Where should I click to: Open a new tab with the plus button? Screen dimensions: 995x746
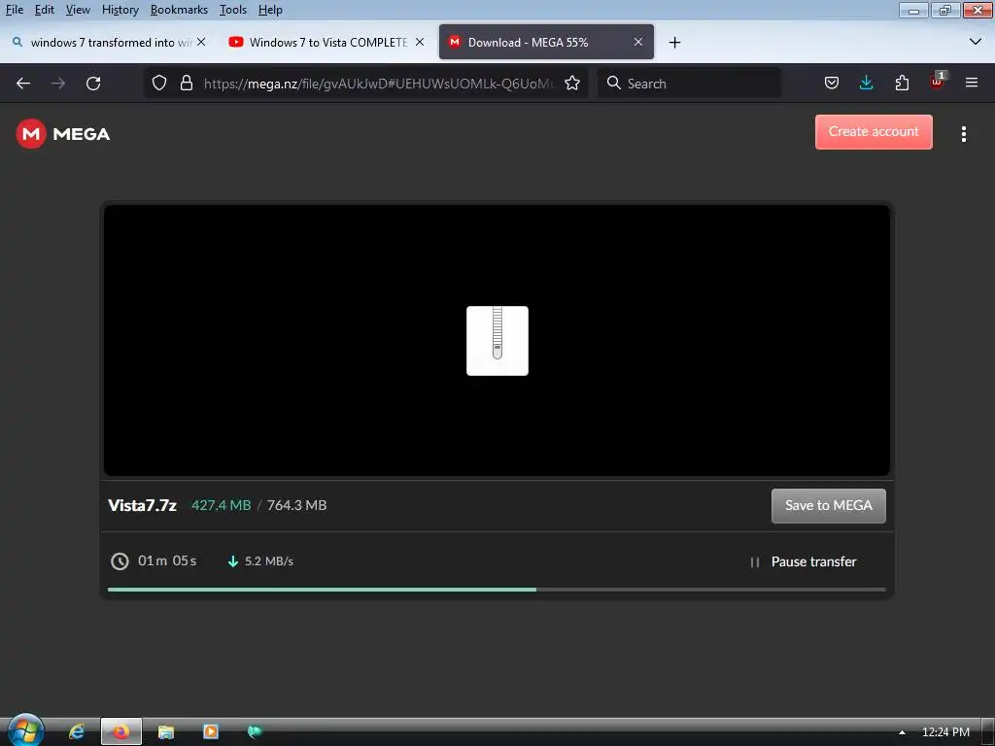point(674,43)
